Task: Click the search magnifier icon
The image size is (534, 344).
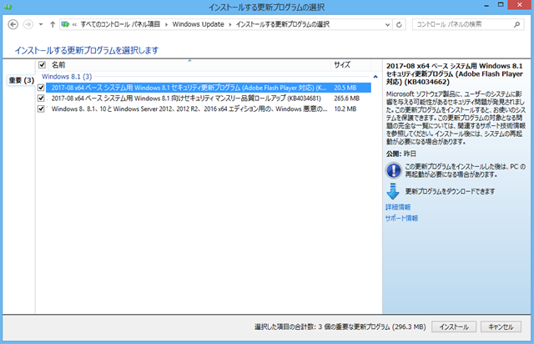Action: coord(517,24)
